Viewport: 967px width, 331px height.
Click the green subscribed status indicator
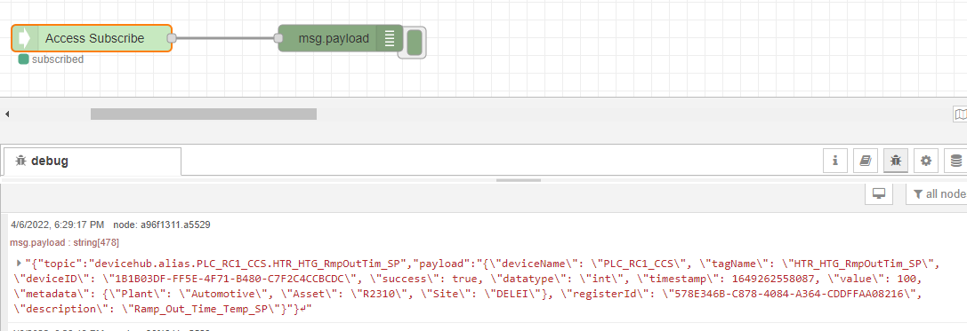[x=23, y=59]
